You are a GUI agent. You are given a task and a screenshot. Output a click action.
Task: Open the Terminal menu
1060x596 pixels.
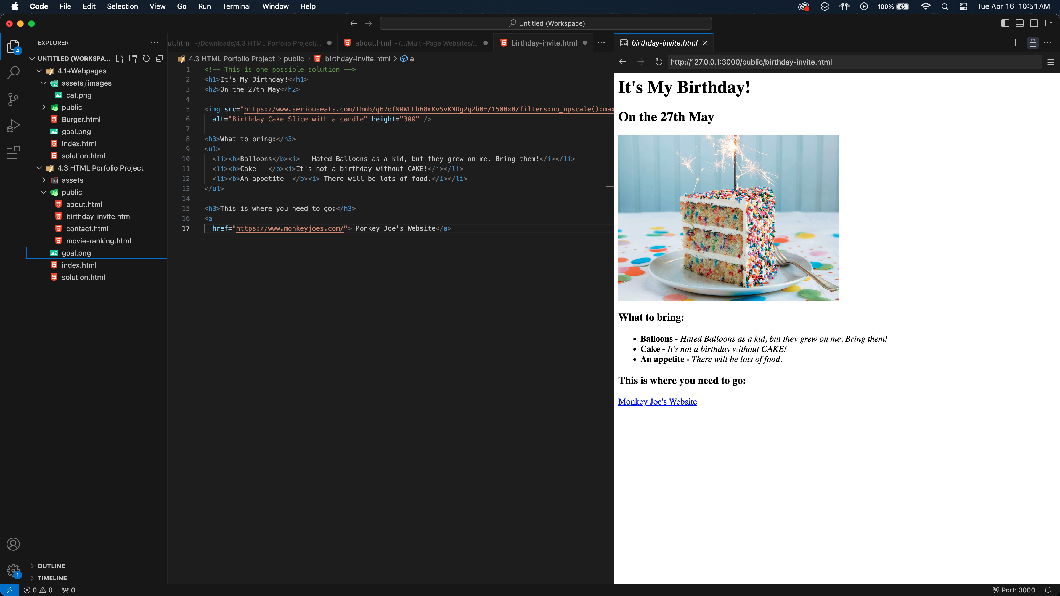pyautogui.click(x=236, y=6)
